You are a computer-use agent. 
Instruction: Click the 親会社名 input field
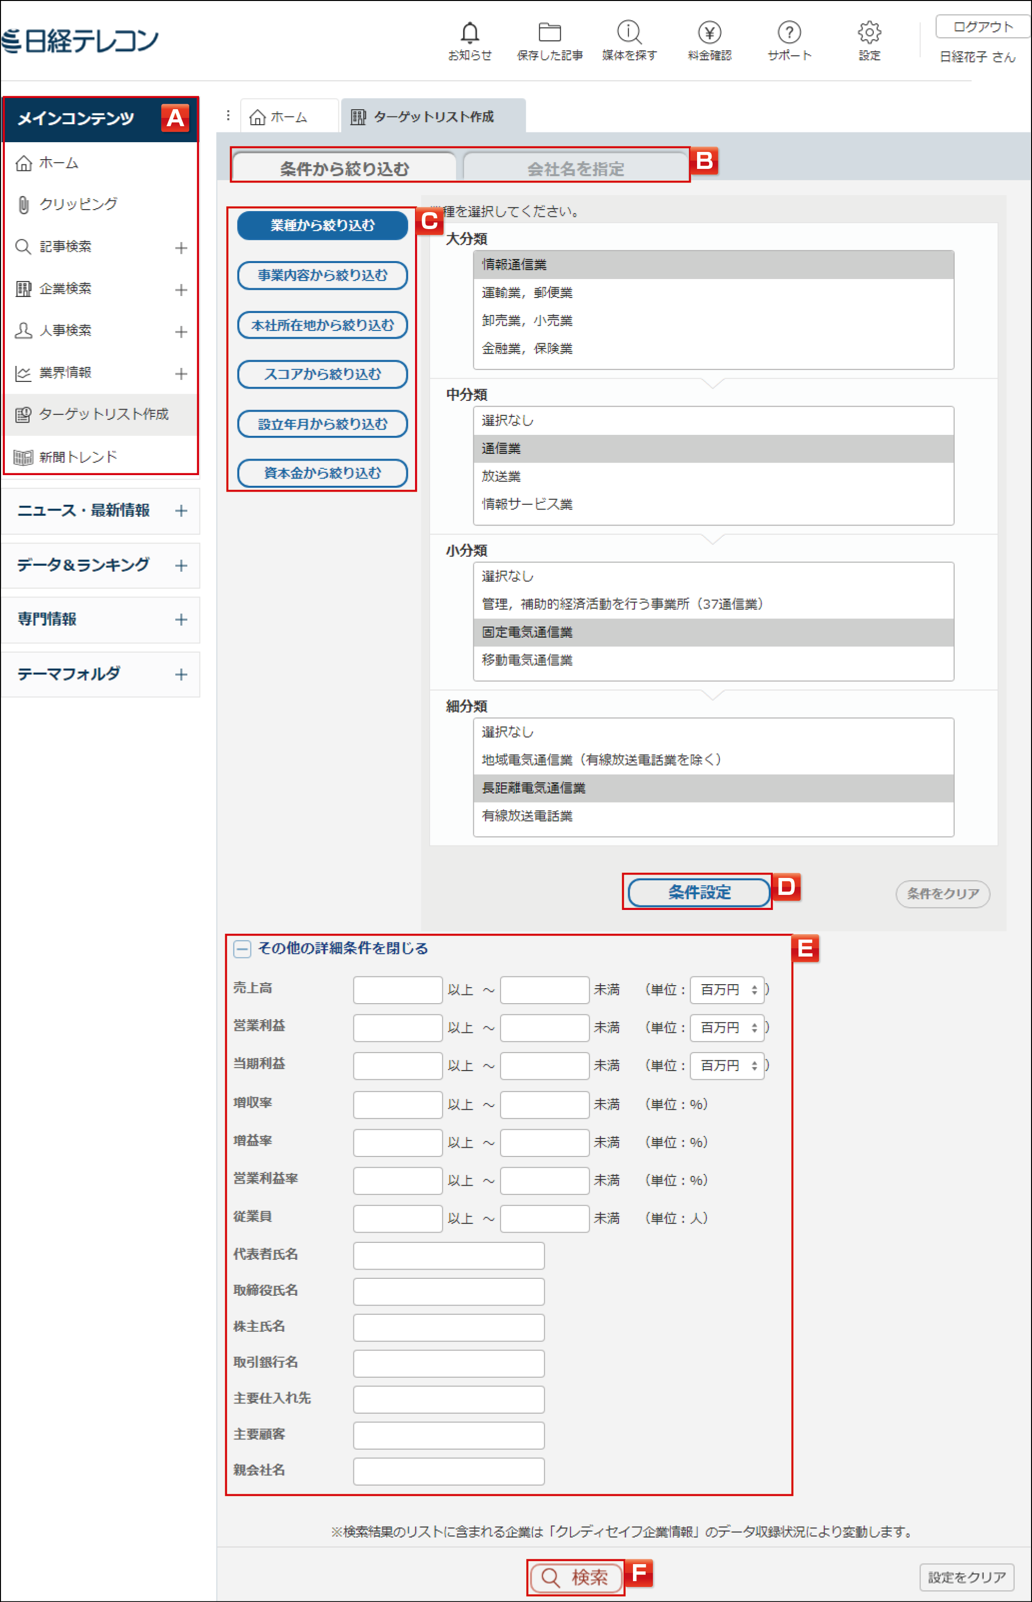coord(449,1471)
